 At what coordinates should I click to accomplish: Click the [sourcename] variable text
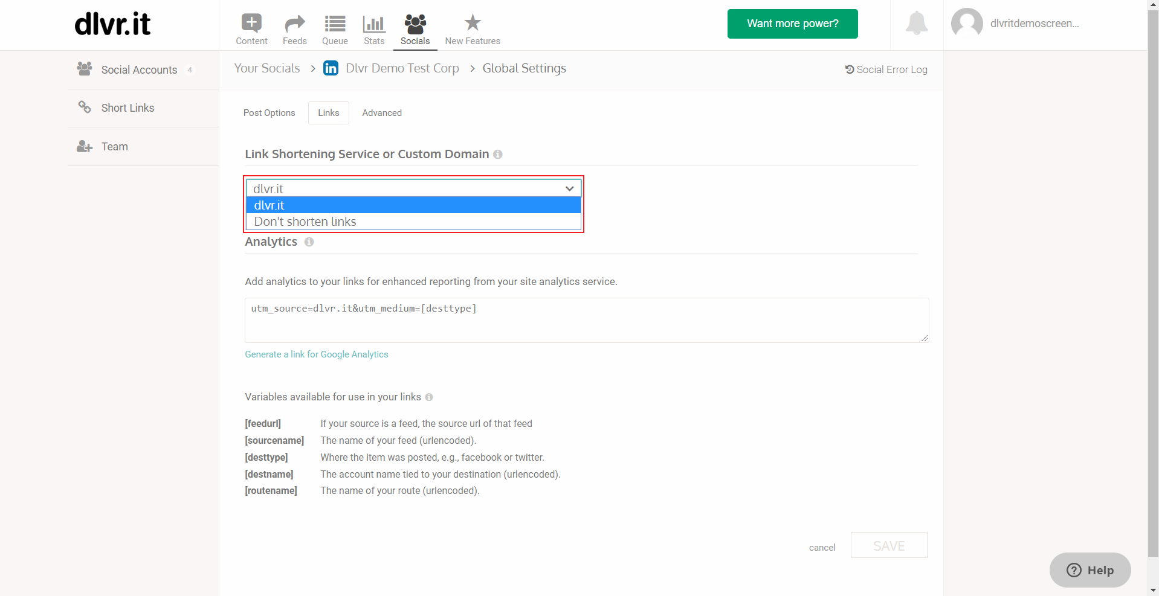tap(274, 441)
